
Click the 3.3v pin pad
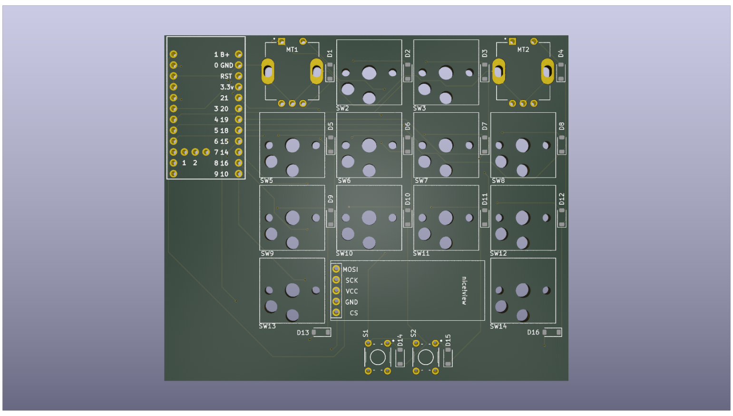[238, 87]
